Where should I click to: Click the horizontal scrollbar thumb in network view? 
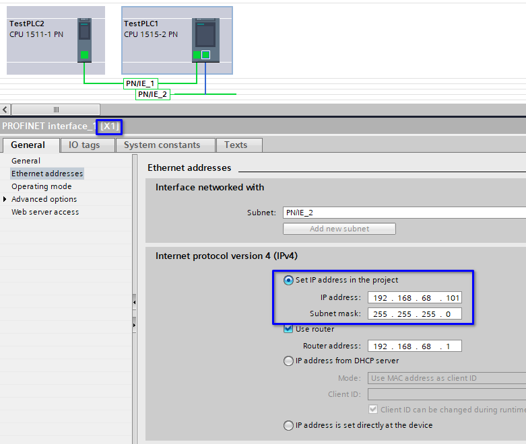(x=56, y=110)
